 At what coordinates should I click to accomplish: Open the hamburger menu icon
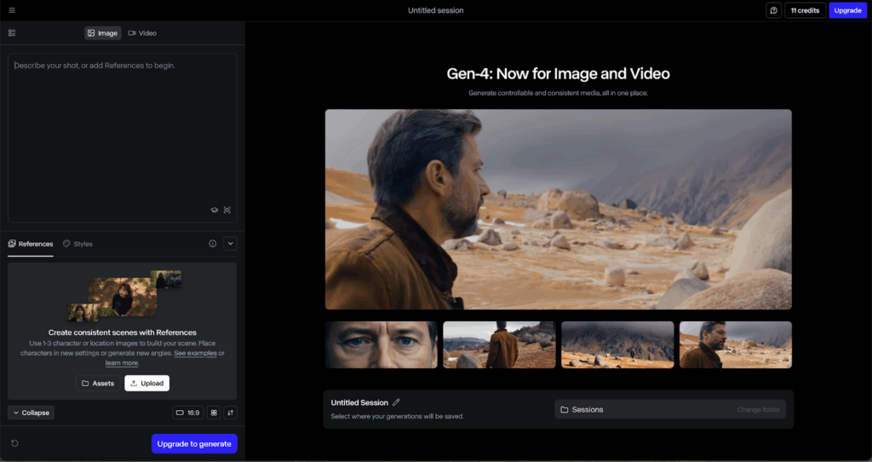point(12,10)
